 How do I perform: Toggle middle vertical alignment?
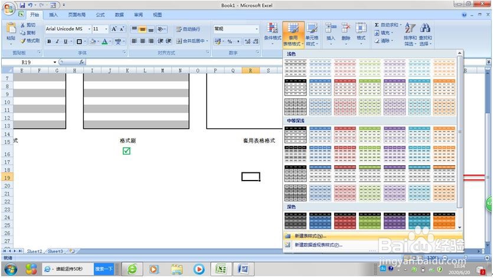(x=142, y=30)
